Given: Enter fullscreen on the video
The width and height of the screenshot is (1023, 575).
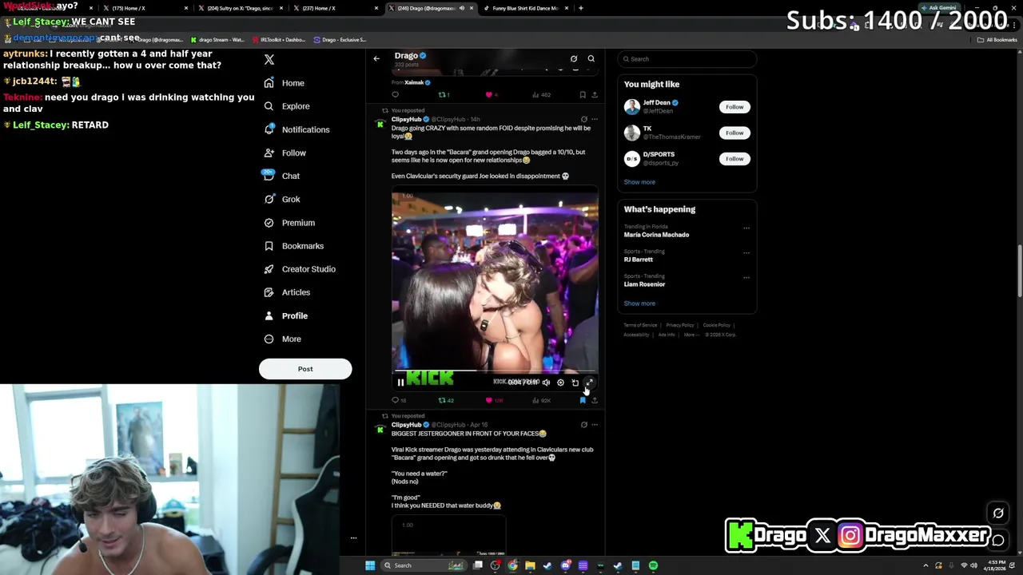Looking at the screenshot, I should tap(590, 383).
